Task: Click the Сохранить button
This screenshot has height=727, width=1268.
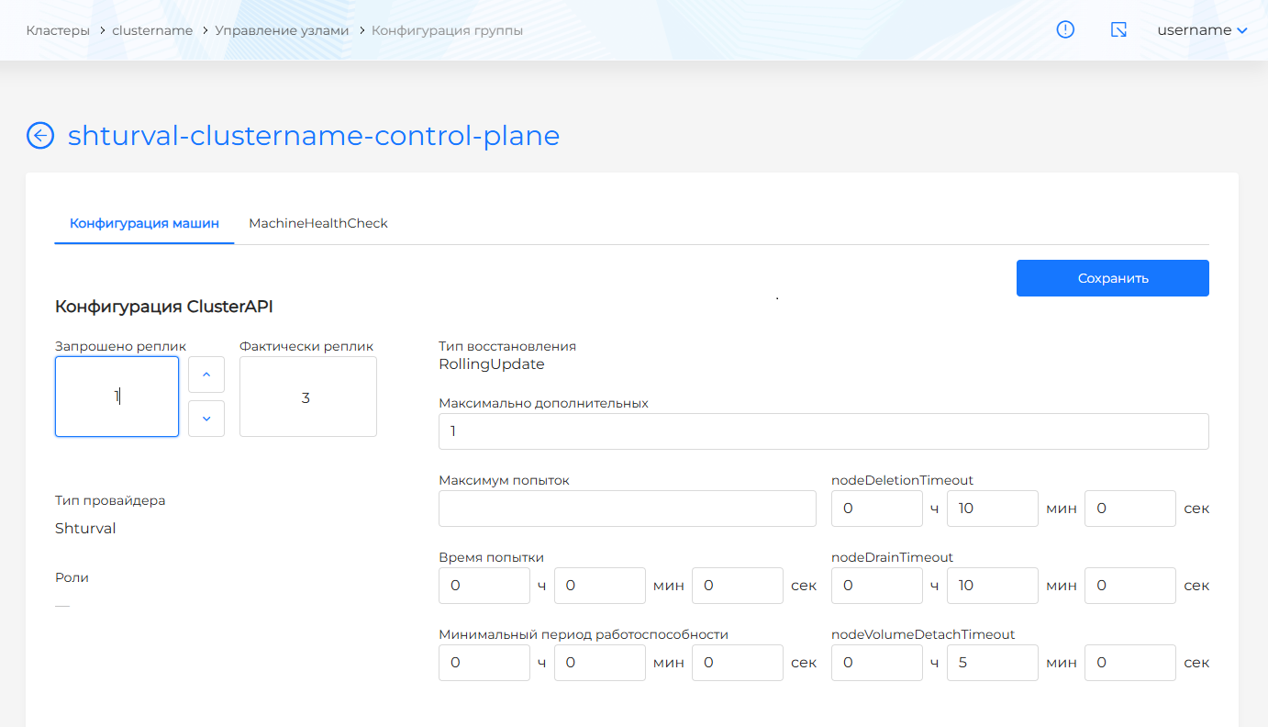Action: point(1112,278)
